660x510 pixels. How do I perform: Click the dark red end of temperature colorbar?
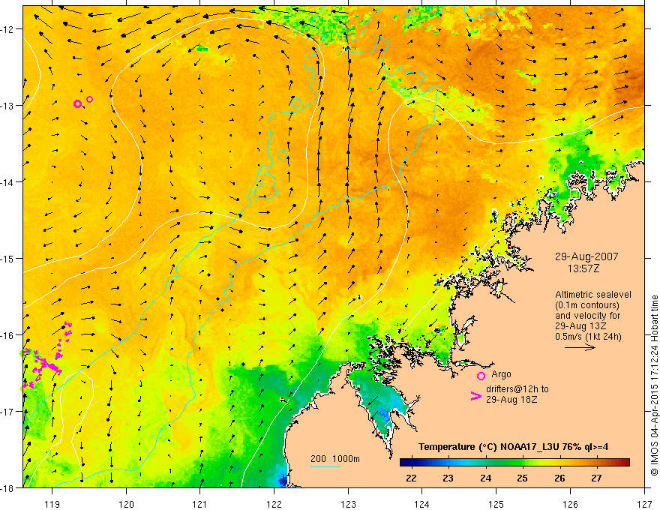(x=625, y=463)
